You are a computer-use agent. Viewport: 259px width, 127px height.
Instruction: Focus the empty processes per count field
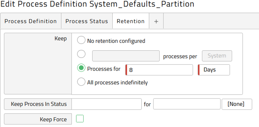126,56
